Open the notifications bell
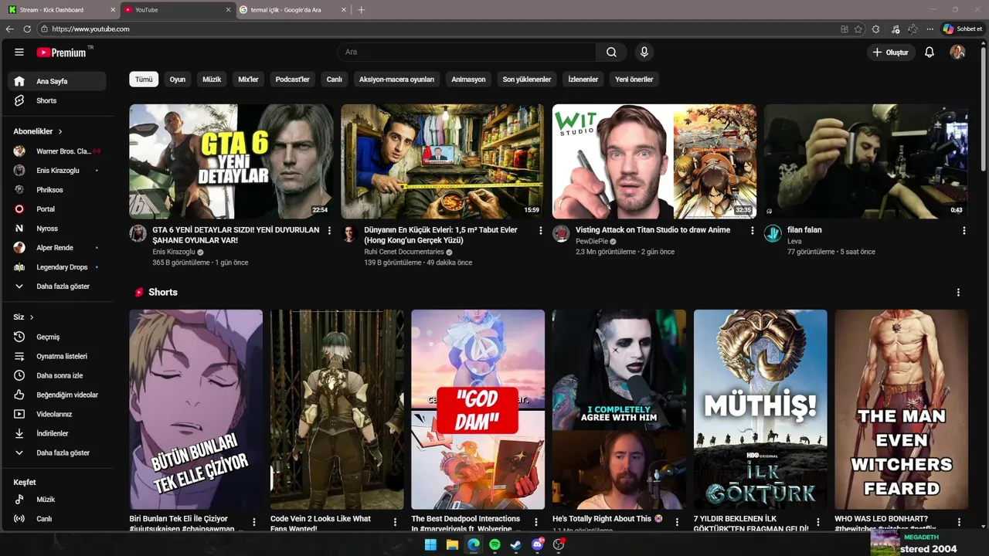Image resolution: width=989 pixels, height=556 pixels. click(930, 52)
